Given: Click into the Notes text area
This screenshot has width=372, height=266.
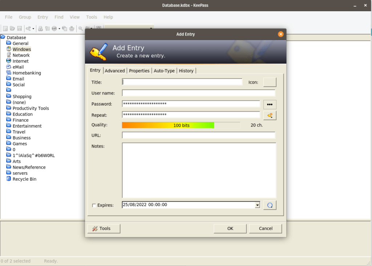Looking at the screenshot, I should [x=199, y=170].
